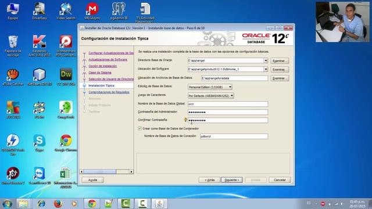Open Edición de Base de Datos dropdown
Viewport: 372px width, 209px height.
(x=210, y=87)
